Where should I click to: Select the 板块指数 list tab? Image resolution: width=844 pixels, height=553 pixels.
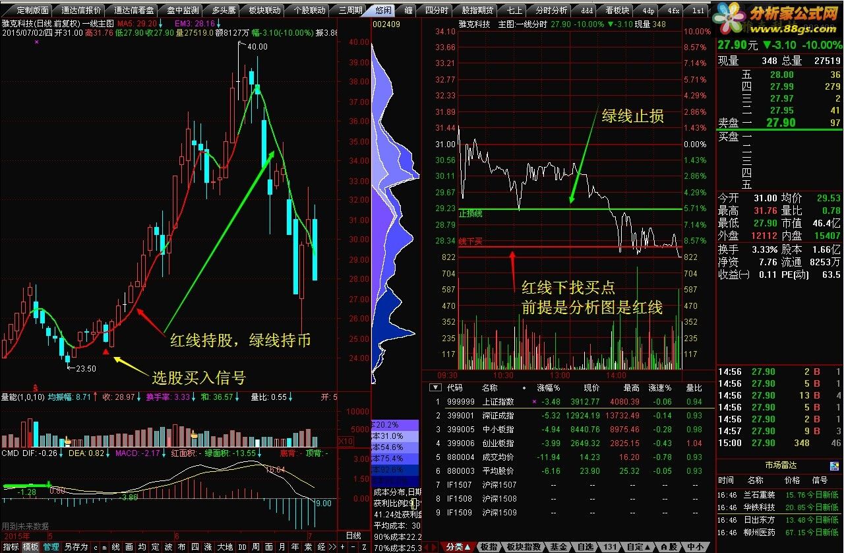tap(524, 547)
